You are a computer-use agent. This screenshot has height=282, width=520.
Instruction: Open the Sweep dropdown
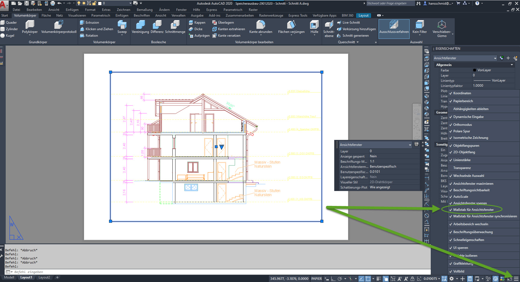[122, 35]
